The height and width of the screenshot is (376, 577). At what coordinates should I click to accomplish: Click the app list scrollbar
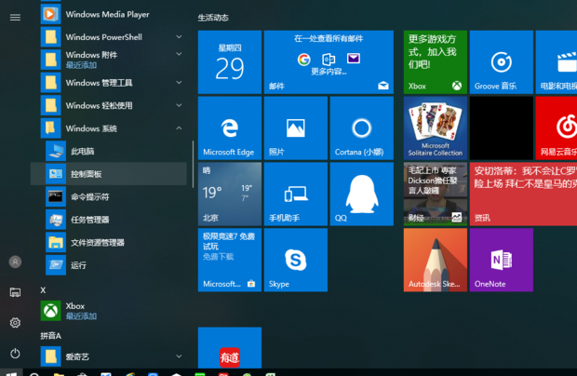pyautogui.click(x=193, y=168)
